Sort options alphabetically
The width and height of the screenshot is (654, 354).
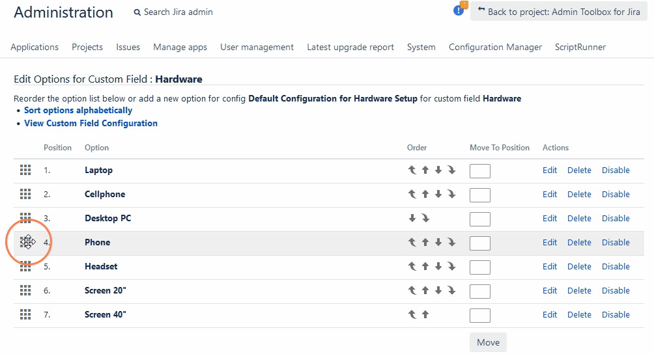coord(78,111)
